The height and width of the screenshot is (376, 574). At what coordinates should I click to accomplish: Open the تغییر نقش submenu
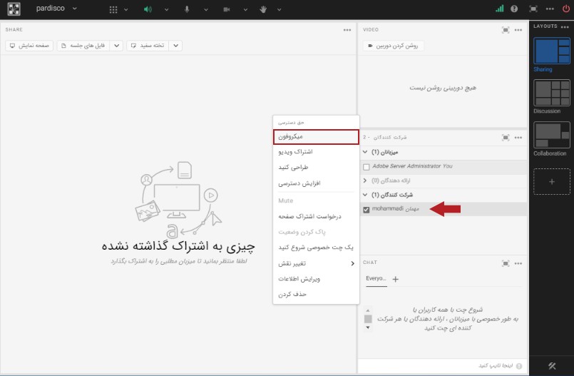316,263
